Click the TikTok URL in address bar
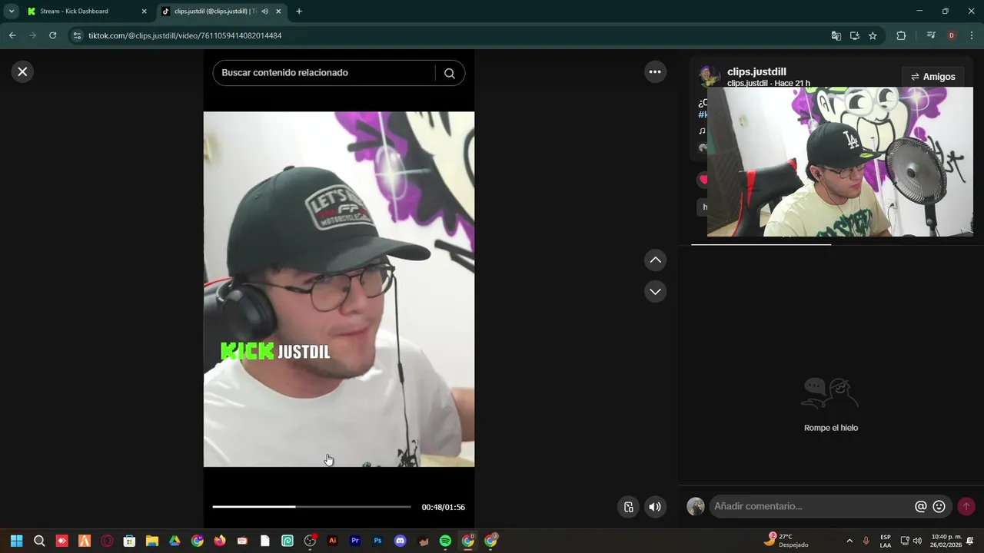The width and height of the screenshot is (984, 553). (184, 35)
